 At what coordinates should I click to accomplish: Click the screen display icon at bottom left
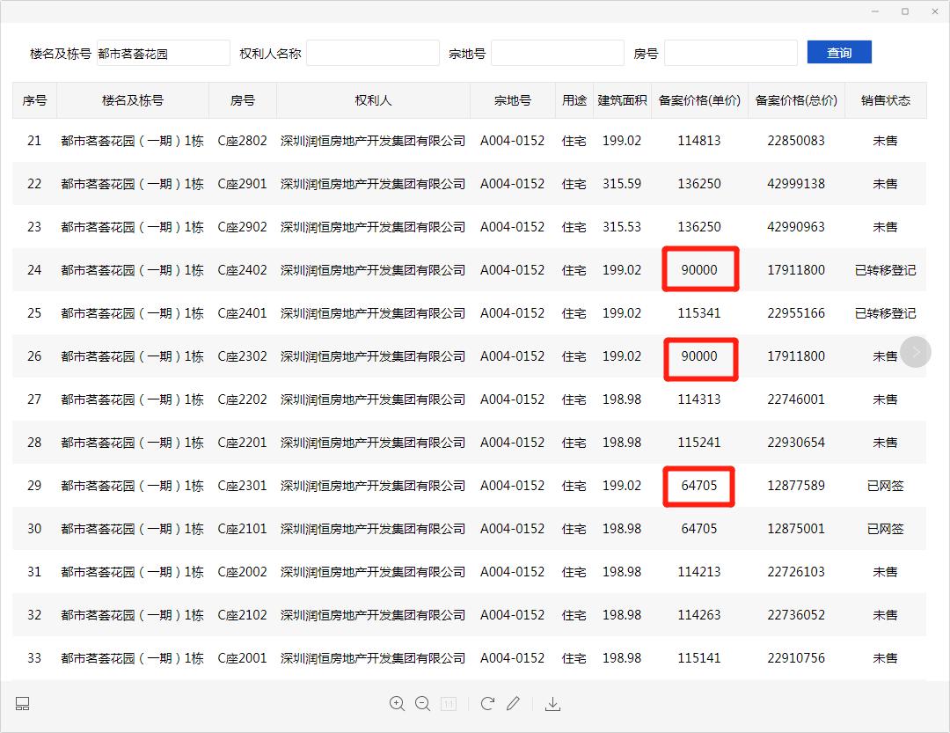(22, 703)
